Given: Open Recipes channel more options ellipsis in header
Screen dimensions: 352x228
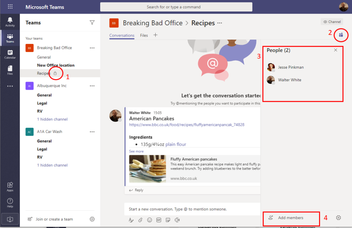Looking at the screenshot, I should click(220, 23).
